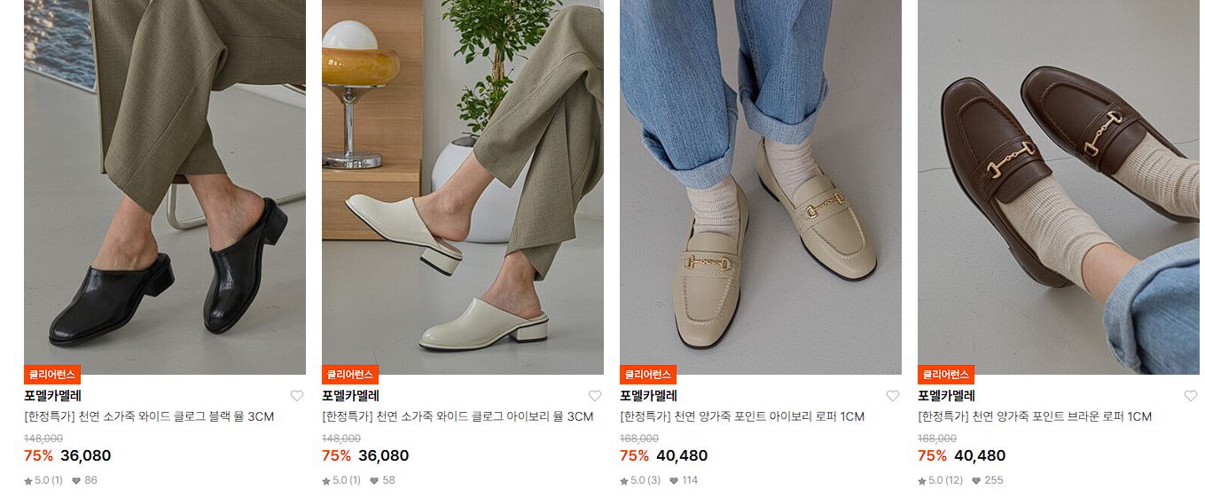Open title link 천연 소가죽 와이드 클로그 아이보리 뮬 3CM
Screen dimensions: 1205x497
pyautogui.click(x=458, y=416)
